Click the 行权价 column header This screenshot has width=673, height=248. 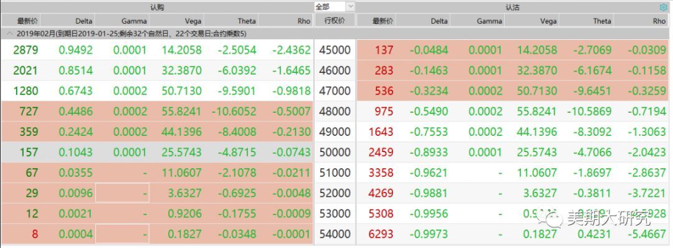point(335,21)
